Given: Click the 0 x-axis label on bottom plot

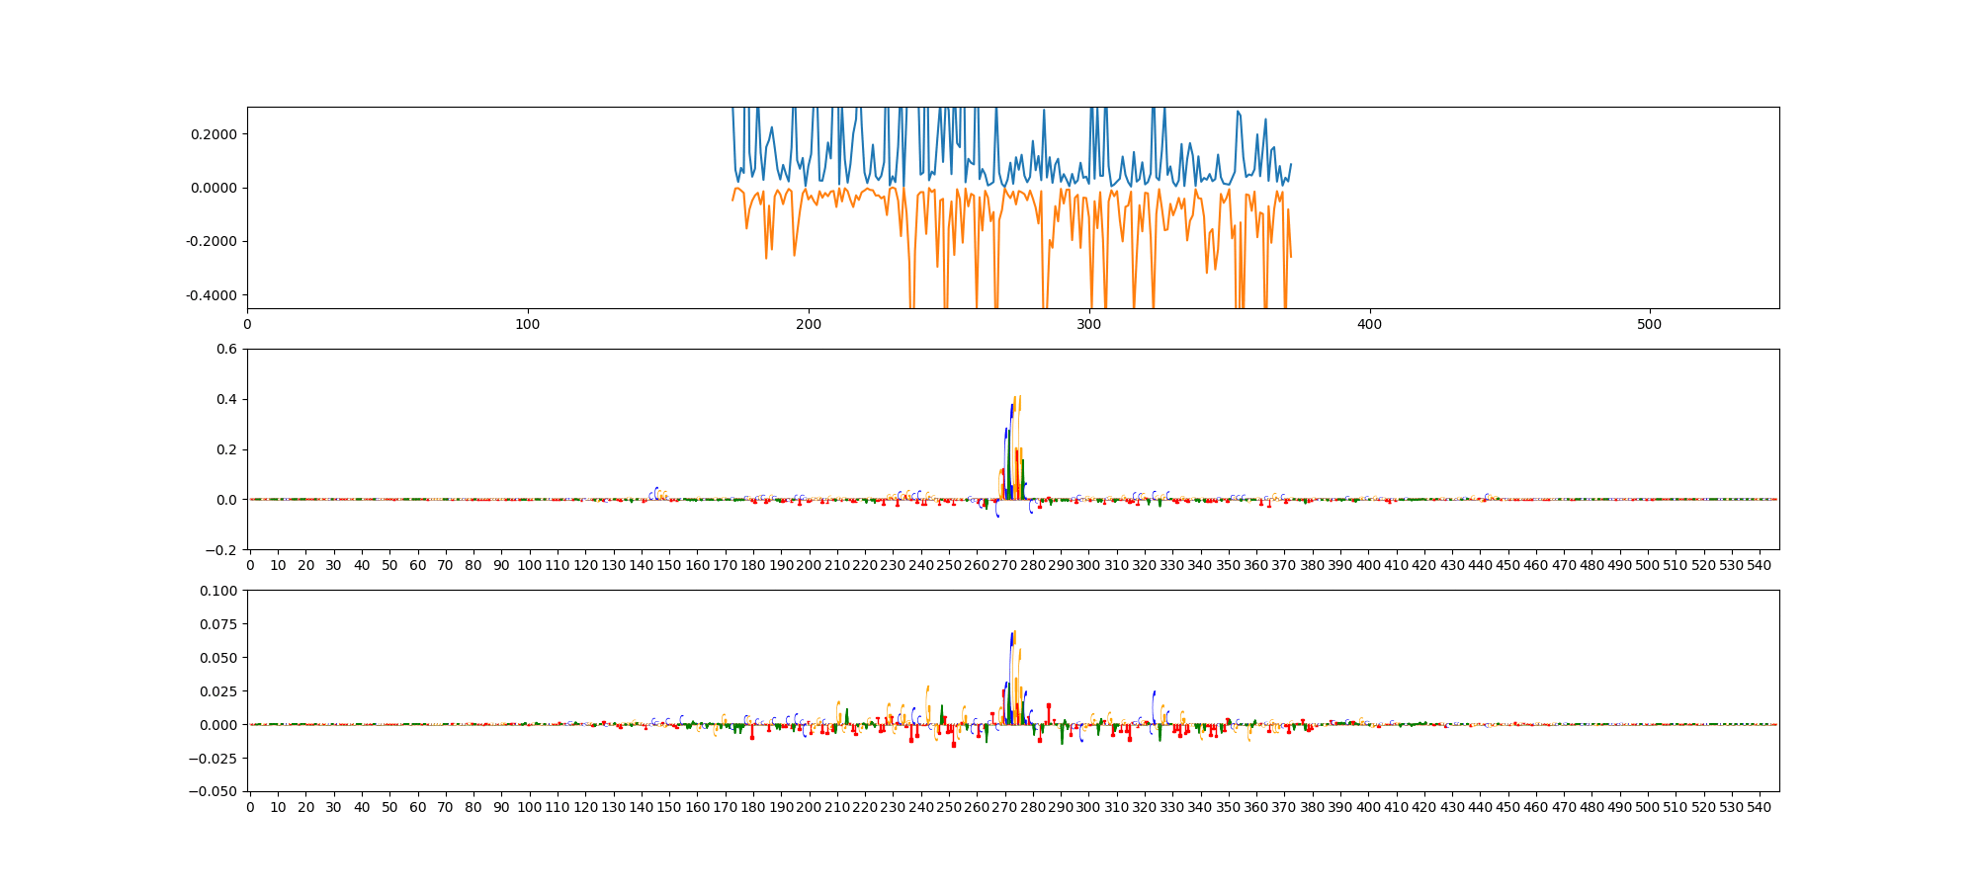Looking at the screenshot, I should pos(250,807).
